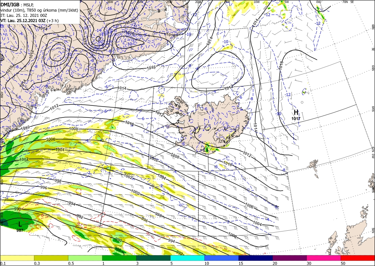Select the pink 30–50 mm legend swatch

click(324, 258)
